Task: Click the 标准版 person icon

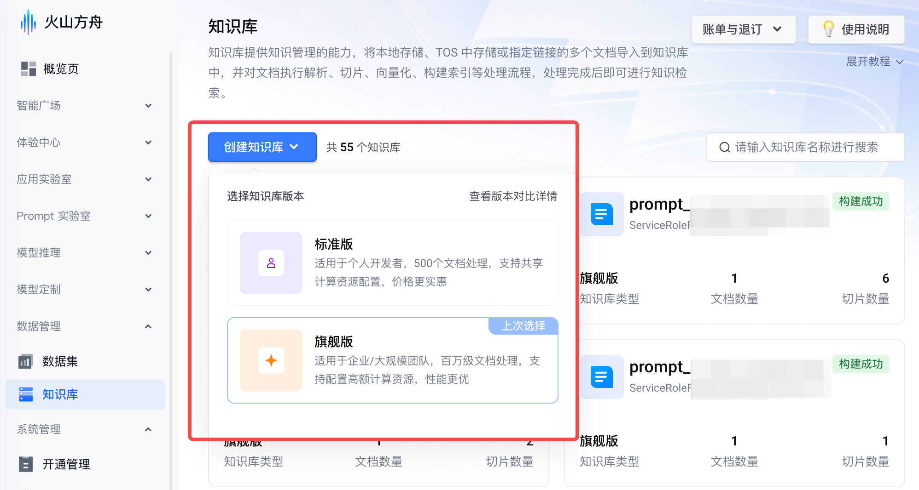Action: (x=271, y=263)
